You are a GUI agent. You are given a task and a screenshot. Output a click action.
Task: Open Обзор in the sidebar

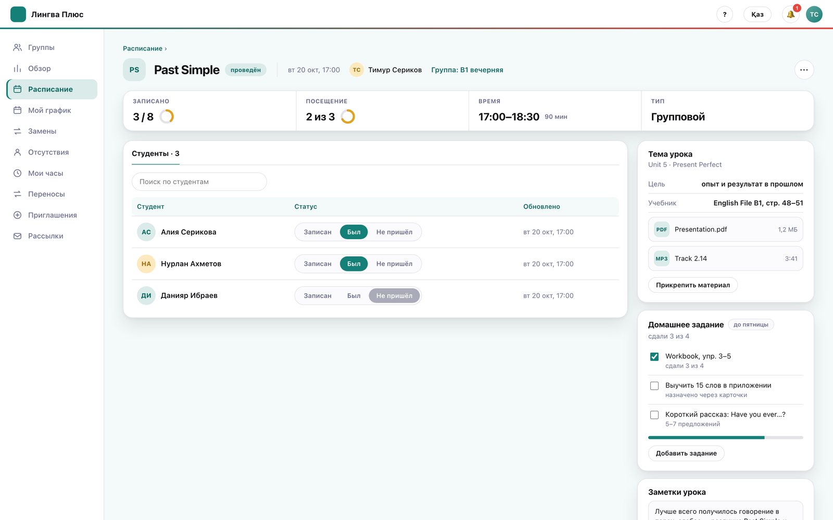[x=52, y=68]
